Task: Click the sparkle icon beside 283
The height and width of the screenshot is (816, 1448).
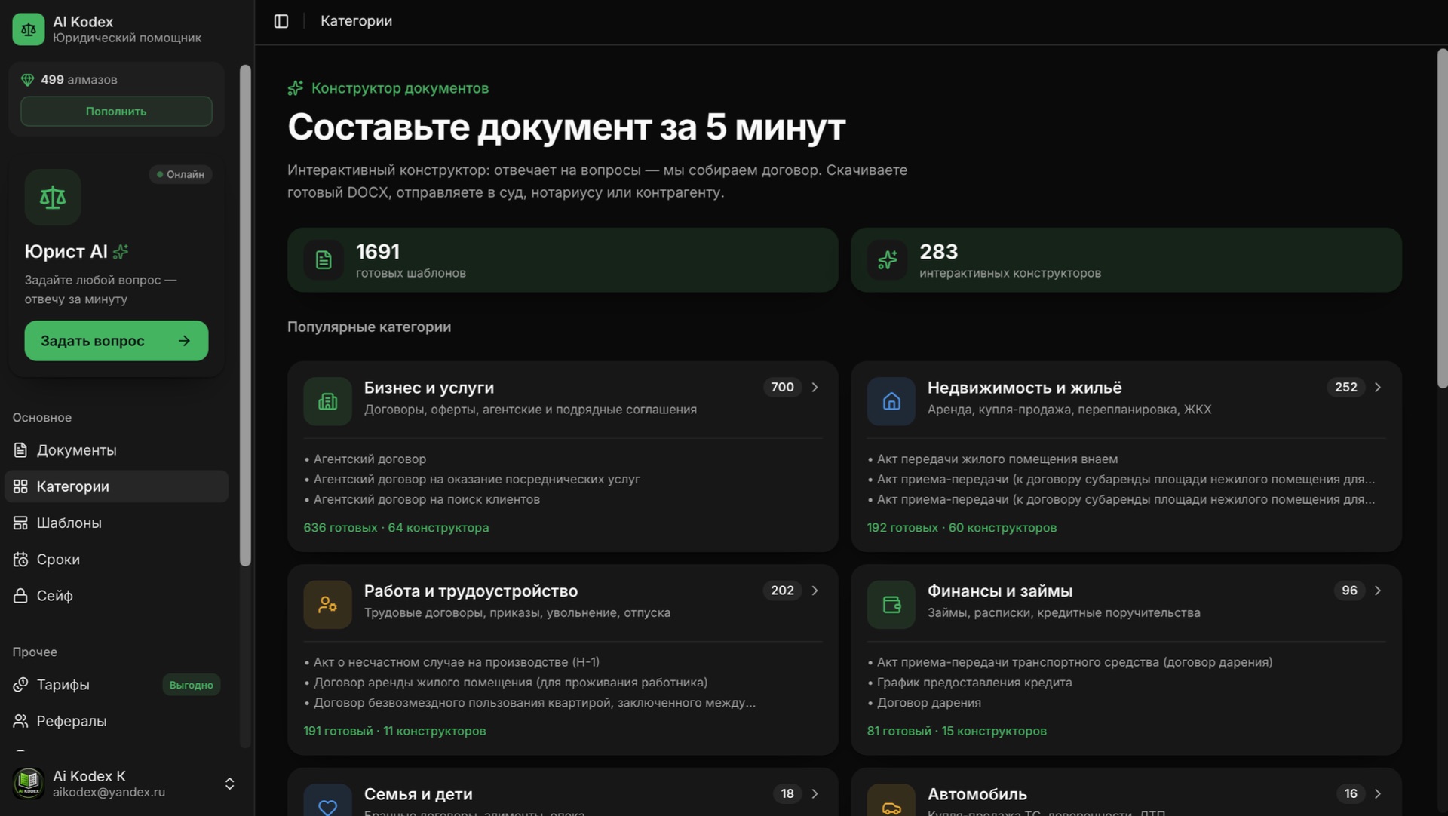Action: [x=888, y=260]
